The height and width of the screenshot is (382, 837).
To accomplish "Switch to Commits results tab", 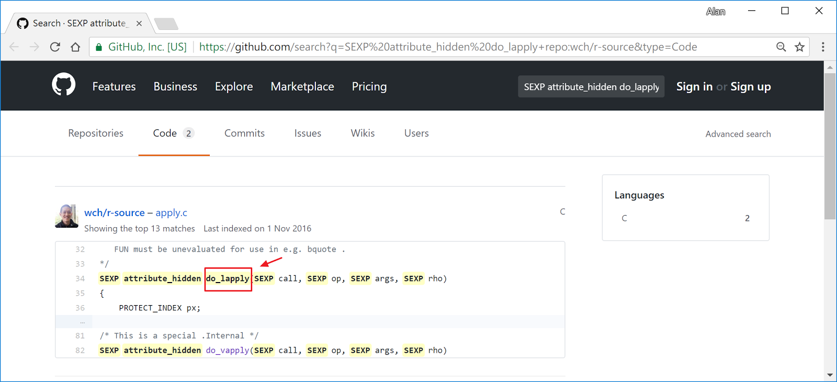I will pos(244,133).
